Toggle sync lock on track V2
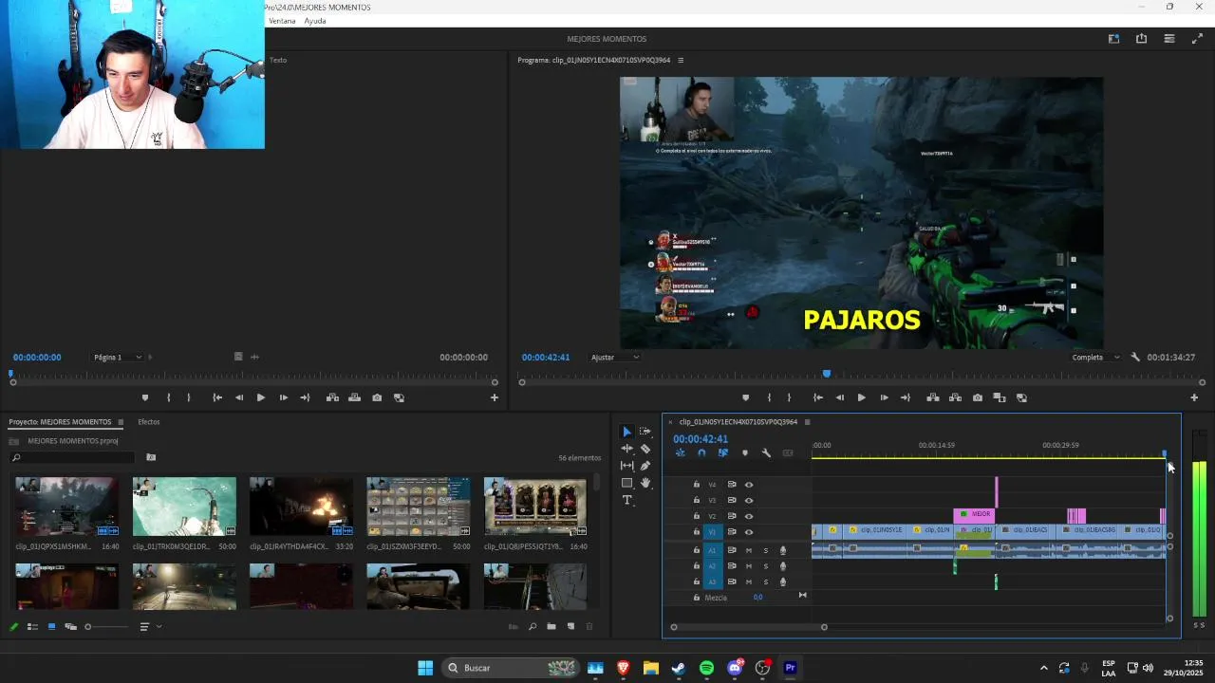1215x683 pixels. coord(732,516)
